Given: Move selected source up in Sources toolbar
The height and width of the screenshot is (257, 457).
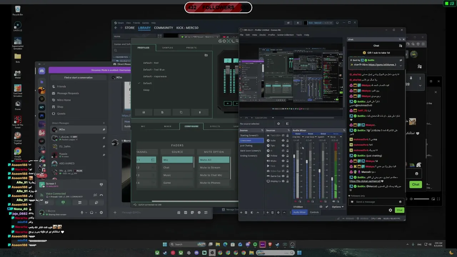Looking at the screenshot, I should point(284,212).
